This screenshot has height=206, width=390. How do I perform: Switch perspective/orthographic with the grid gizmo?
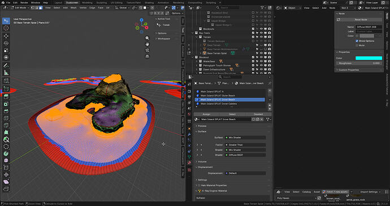click(148, 56)
